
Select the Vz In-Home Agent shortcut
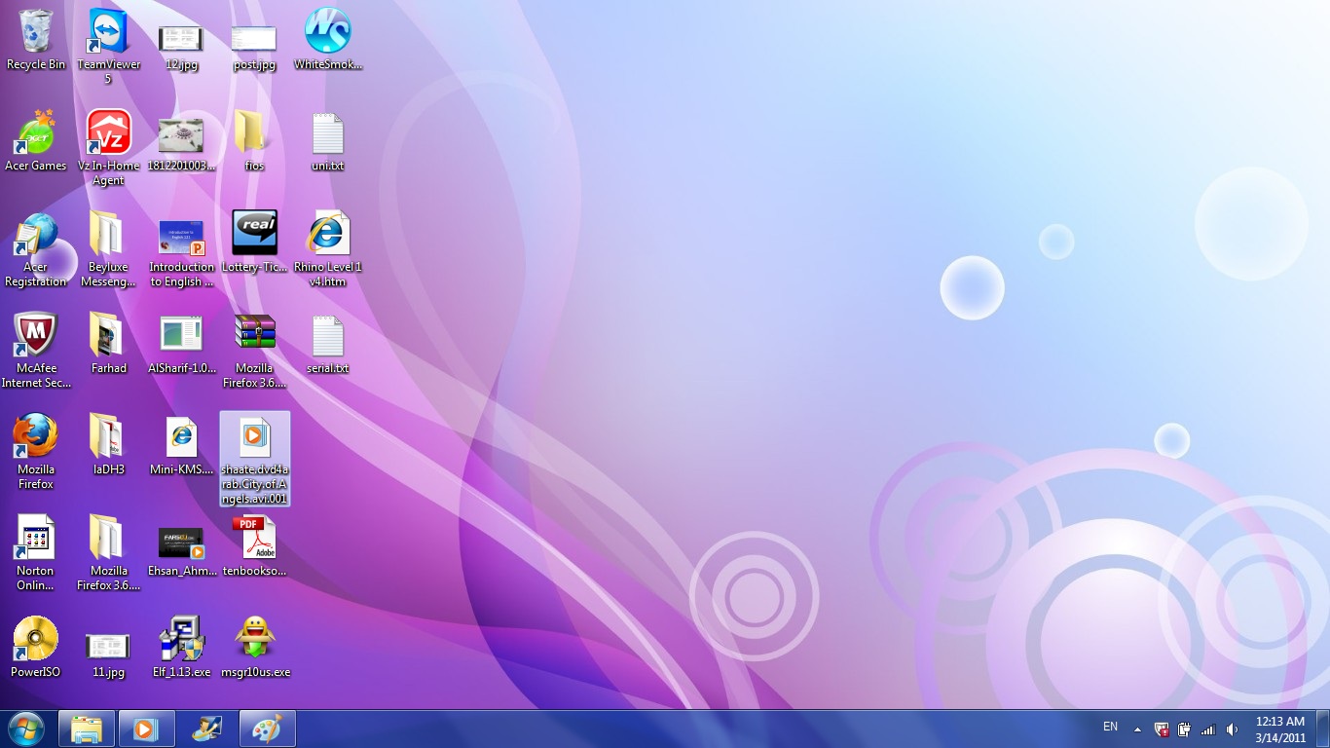(108, 133)
